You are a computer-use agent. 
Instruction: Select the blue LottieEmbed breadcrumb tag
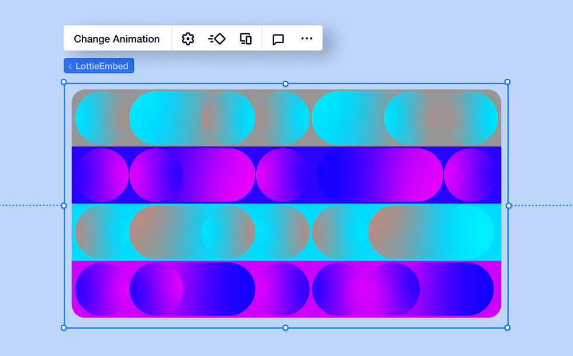98,65
